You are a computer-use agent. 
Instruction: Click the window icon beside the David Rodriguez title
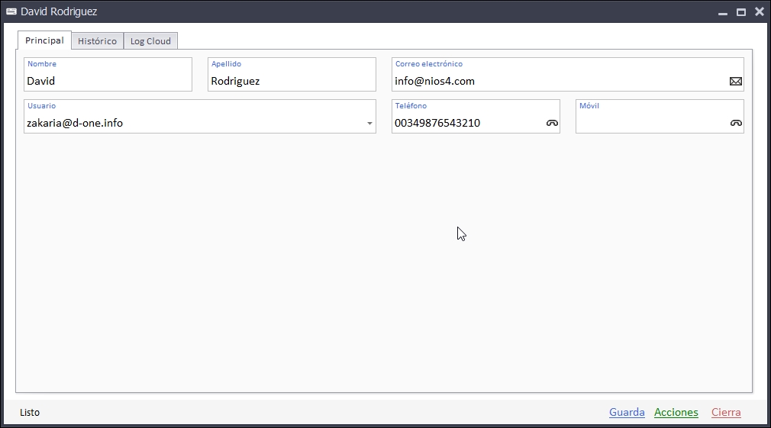click(x=11, y=11)
